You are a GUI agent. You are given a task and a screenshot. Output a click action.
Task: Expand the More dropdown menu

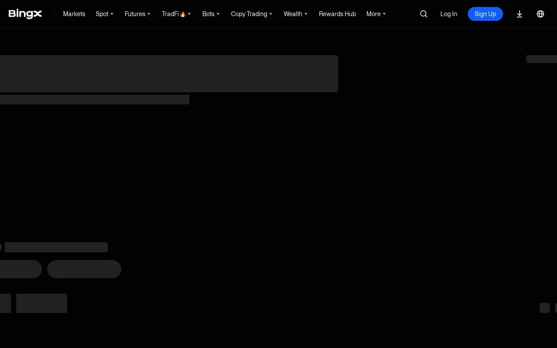click(x=376, y=14)
